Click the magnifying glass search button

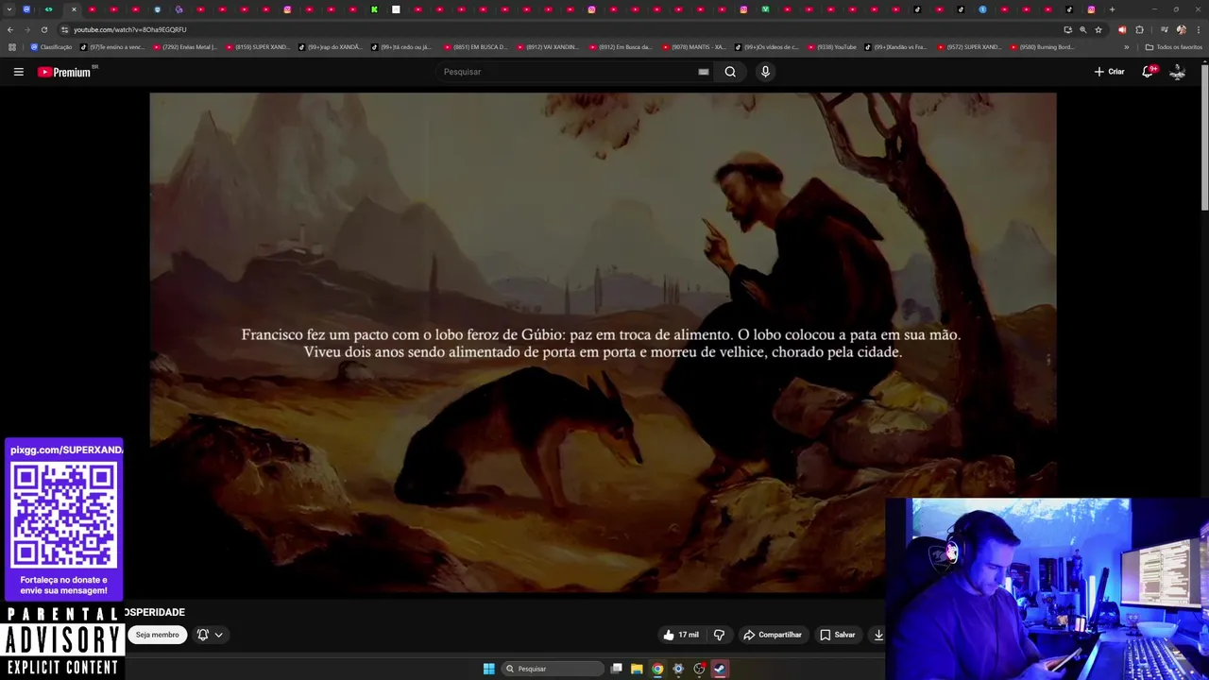(730, 72)
